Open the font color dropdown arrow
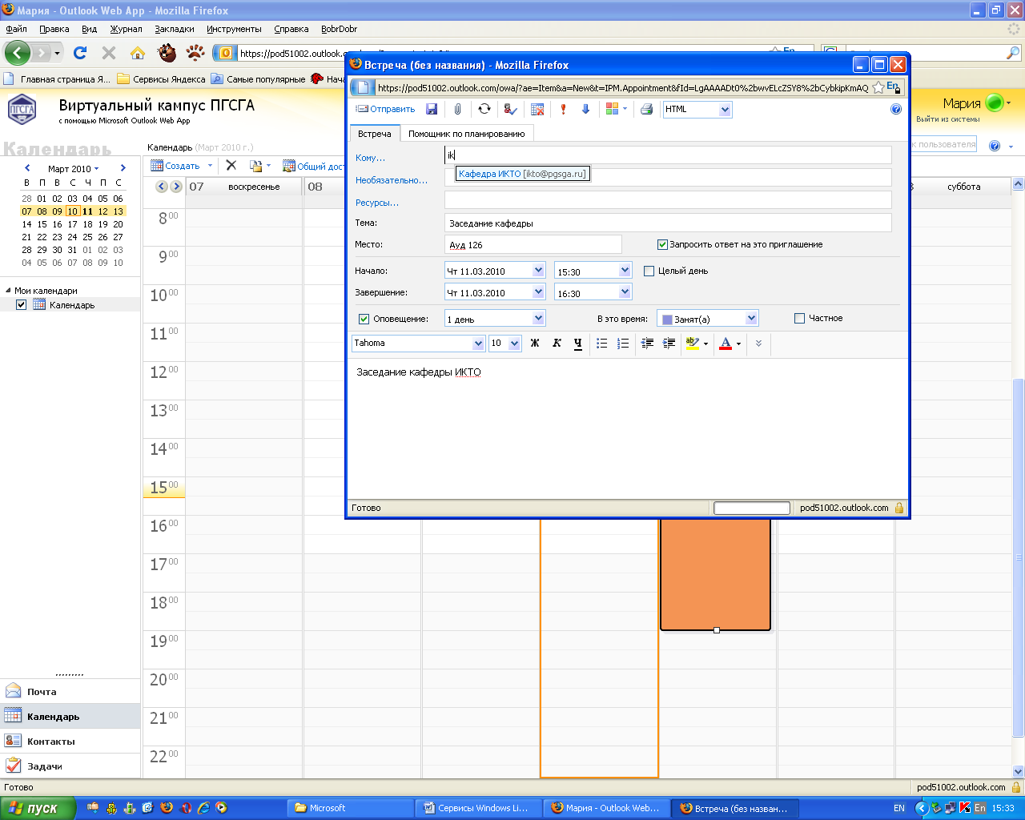 point(738,344)
